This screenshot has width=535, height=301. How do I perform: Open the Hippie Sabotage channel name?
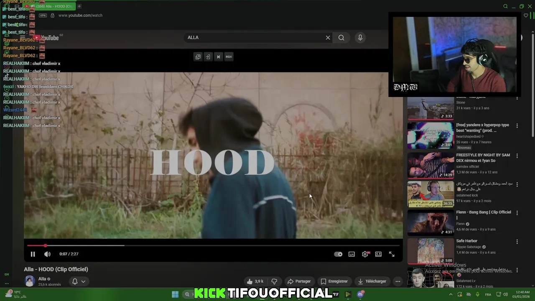click(468, 247)
